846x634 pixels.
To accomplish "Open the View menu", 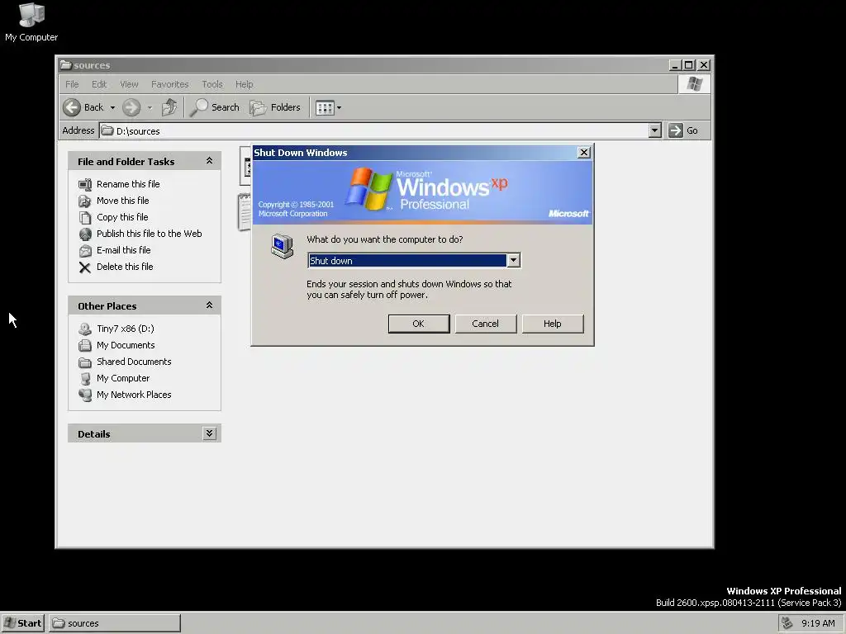I will click(x=129, y=84).
